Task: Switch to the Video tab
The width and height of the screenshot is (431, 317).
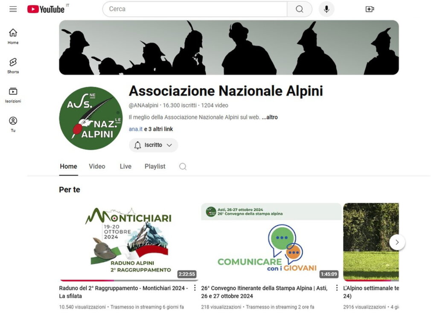Action: (97, 166)
